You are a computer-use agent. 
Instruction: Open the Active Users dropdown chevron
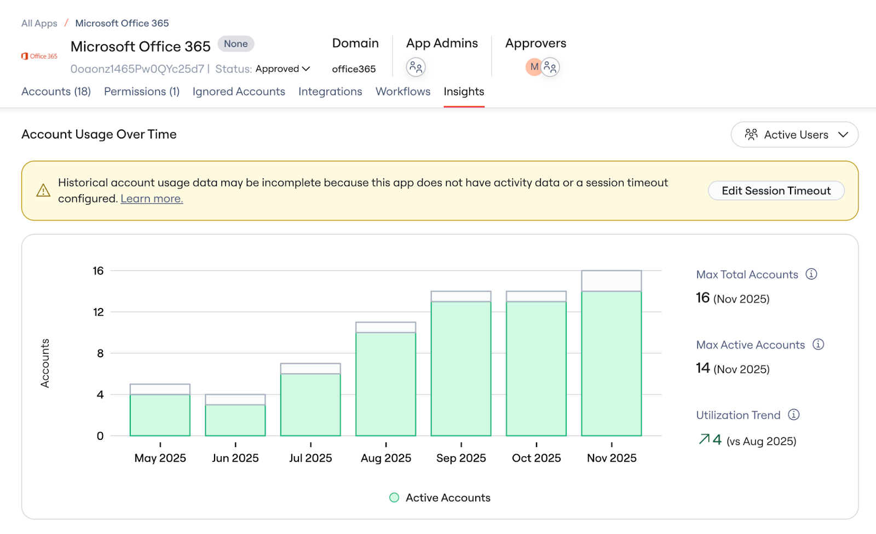pyautogui.click(x=843, y=135)
